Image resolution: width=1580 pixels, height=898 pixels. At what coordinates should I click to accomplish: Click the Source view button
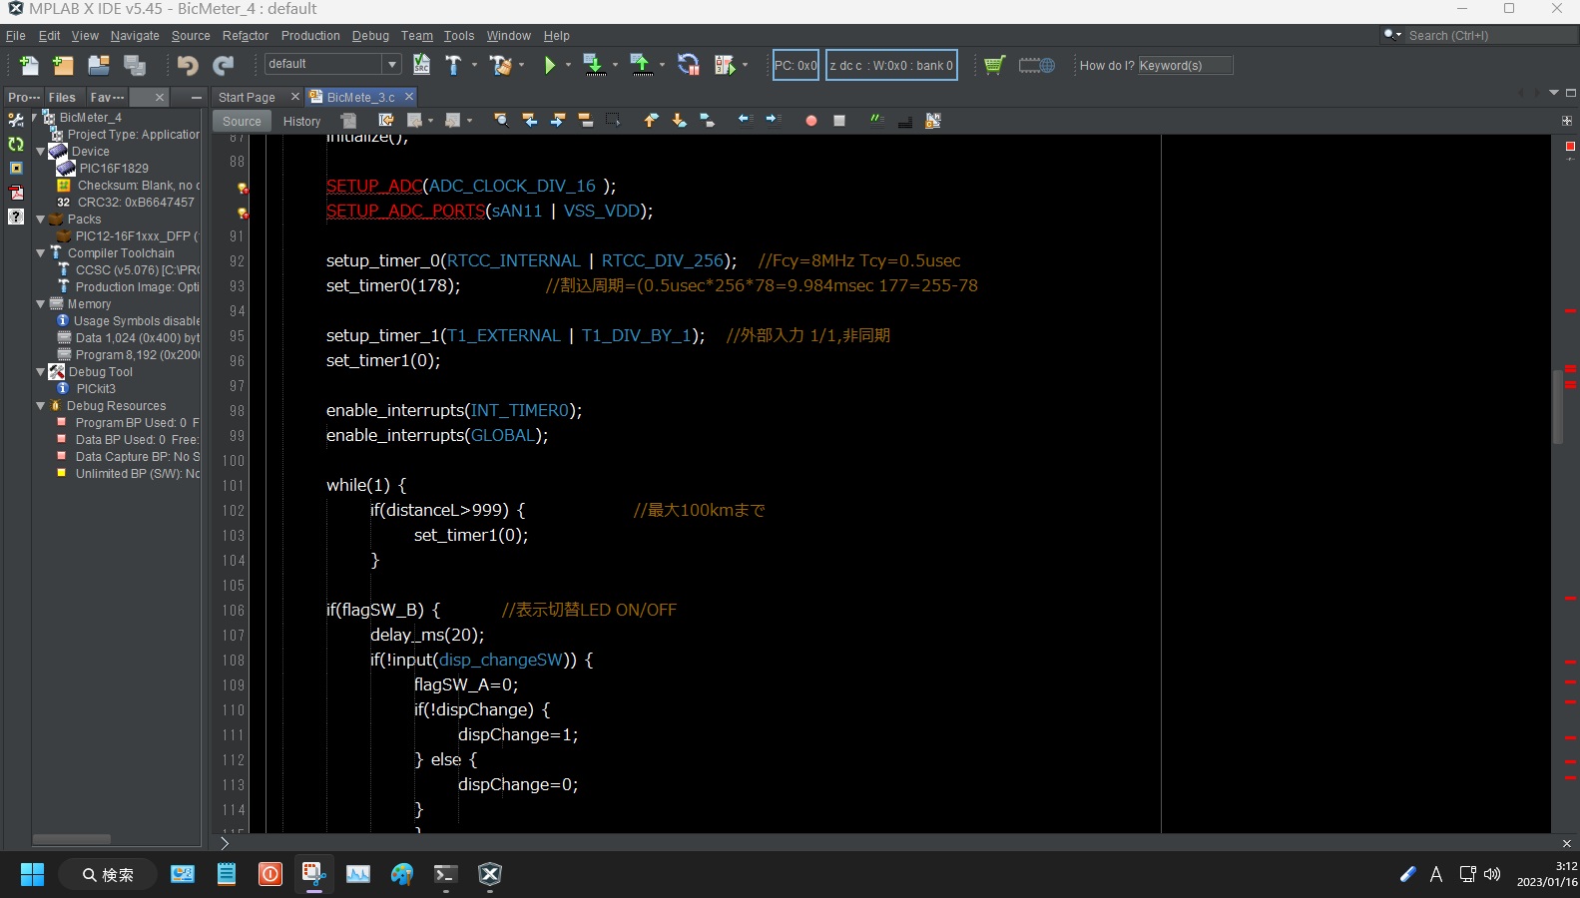[x=242, y=121]
